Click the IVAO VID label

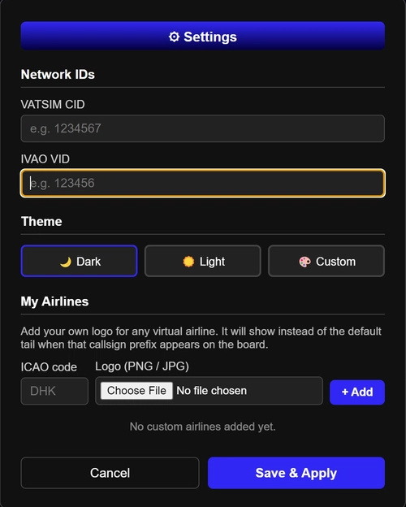[45, 159]
